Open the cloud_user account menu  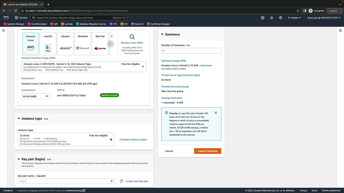click(324, 18)
